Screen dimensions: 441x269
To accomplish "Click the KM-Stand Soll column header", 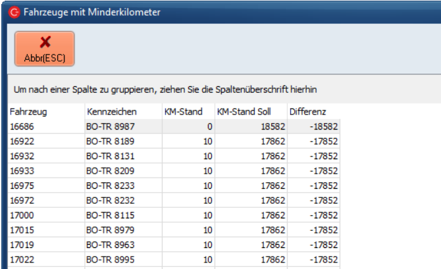I will click(x=250, y=112).
